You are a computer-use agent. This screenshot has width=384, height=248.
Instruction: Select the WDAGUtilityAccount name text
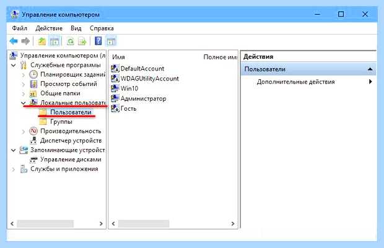(150, 79)
